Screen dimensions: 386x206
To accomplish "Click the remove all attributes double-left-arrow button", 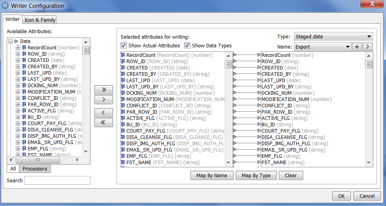I will pyautogui.click(x=104, y=122).
